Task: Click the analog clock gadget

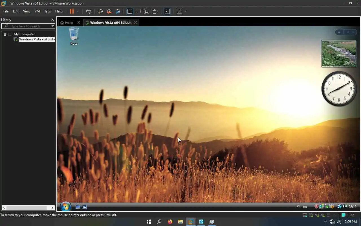Action: pyautogui.click(x=339, y=89)
